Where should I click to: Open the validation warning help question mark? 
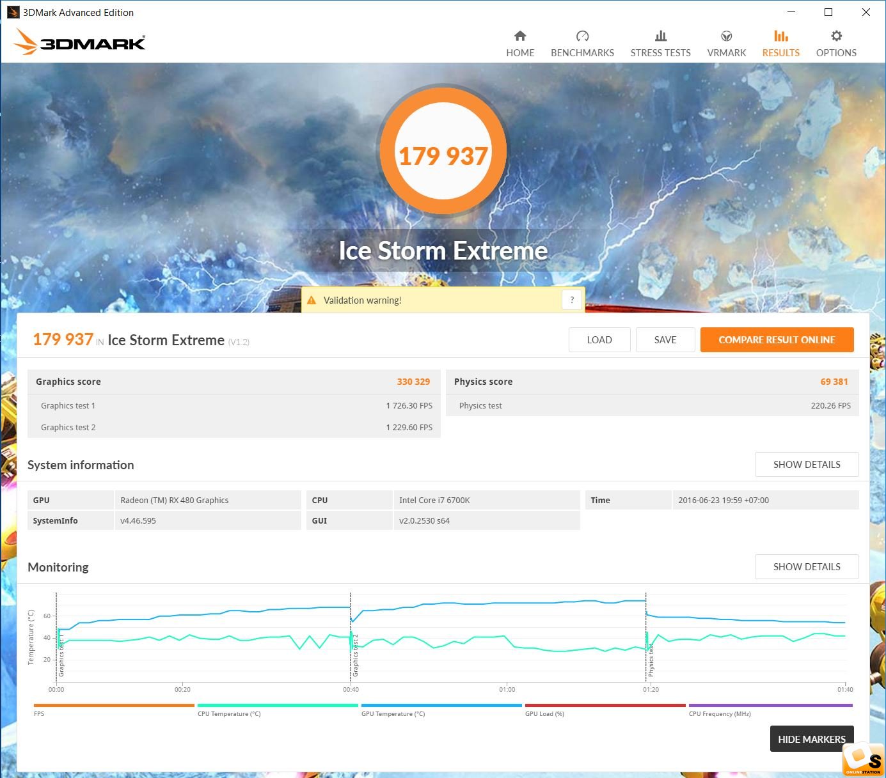pyautogui.click(x=572, y=300)
